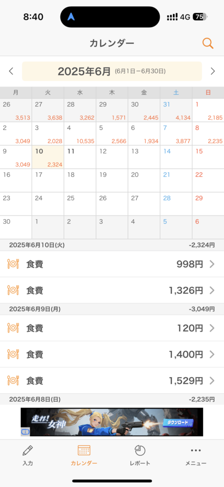Select Saturday June 7 cell

(176, 134)
